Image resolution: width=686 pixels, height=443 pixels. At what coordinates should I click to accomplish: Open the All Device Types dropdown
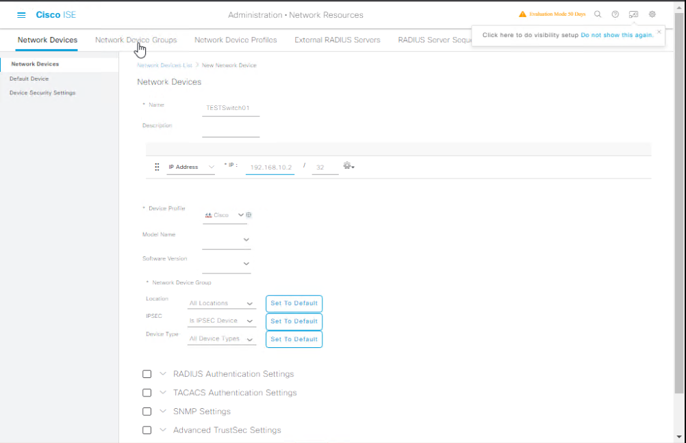tap(221, 338)
